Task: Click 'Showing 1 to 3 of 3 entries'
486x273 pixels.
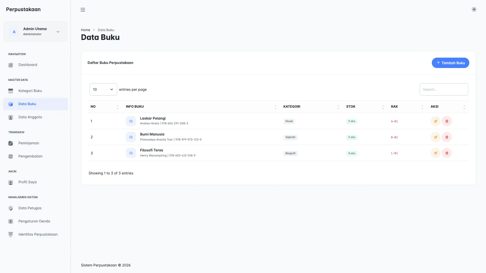Action: point(111,173)
